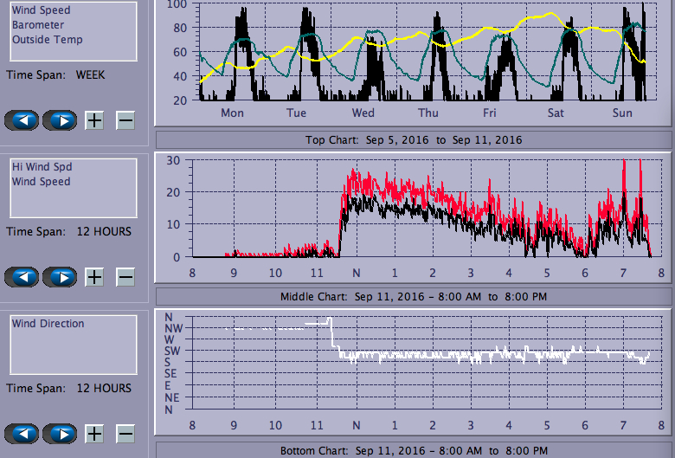Click the Middle Chart date range title bar
Viewport: 675px width, 458px height.
tap(414, 296)
